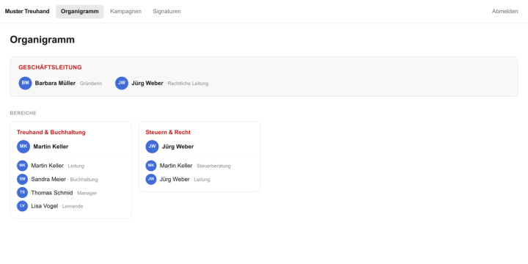The height and width of the screenshot is (264, 528).
Task: Switch to the Signaturen tab
Action: pos(166,12)
